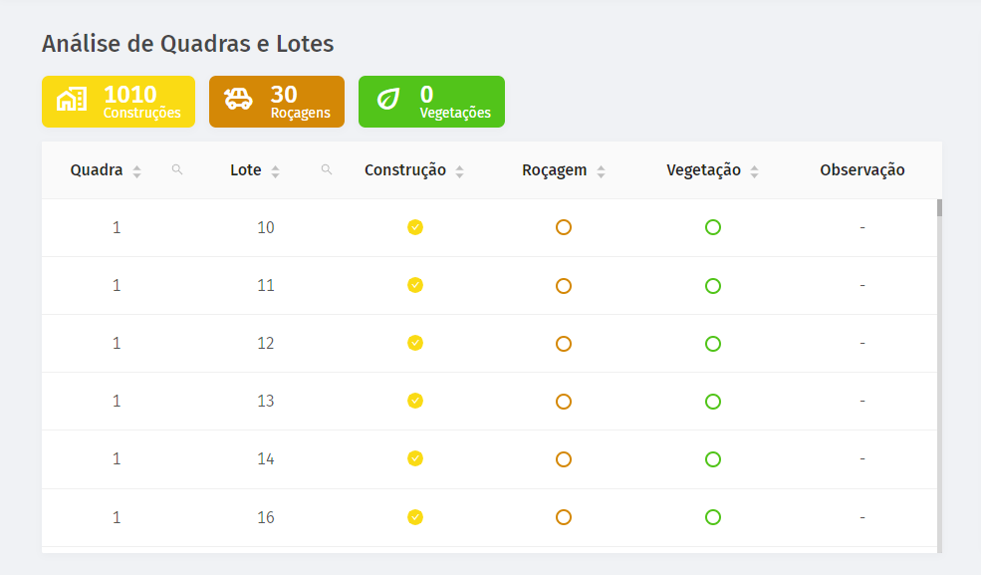981x575 pixels.
Task: Select the 1010 Construções summary card
Action: 119,102
